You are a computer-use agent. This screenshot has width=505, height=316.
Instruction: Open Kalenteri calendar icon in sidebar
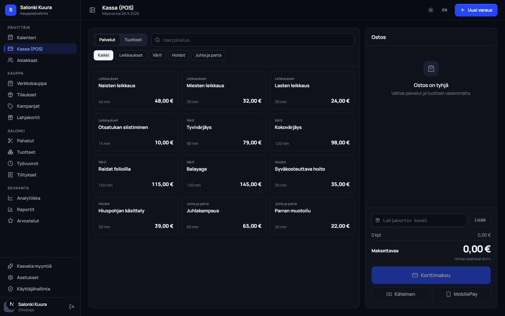point(10,38)
